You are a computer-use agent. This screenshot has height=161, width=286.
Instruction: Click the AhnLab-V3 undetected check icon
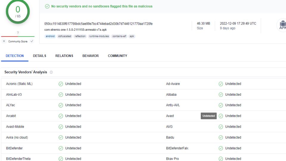(61, 95)
